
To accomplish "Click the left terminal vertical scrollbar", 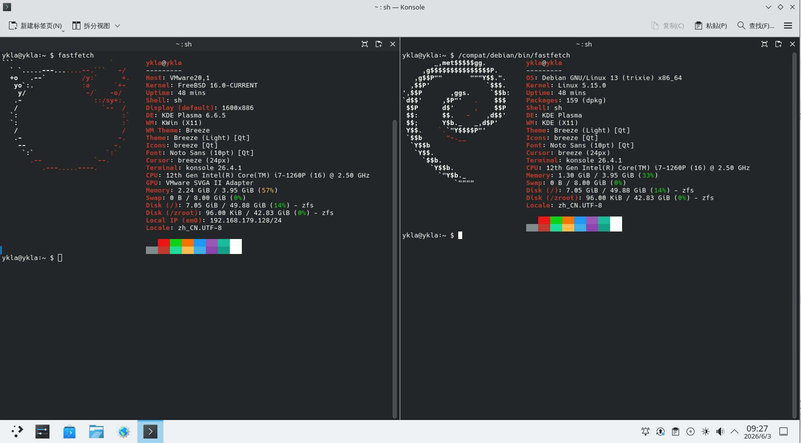I will [x=395, y=268].
